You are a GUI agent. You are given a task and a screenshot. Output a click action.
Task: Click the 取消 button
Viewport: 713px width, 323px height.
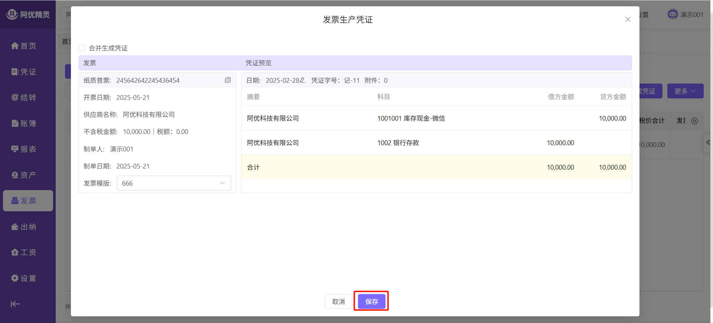tap(338, 301)
